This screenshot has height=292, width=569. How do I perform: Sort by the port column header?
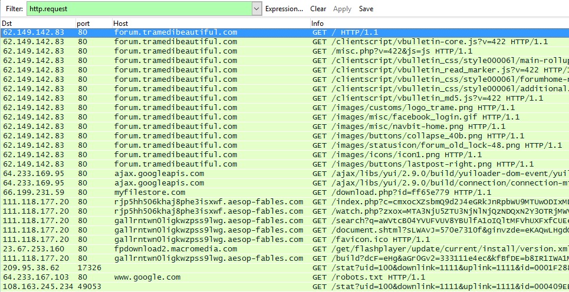pos(94,23)
